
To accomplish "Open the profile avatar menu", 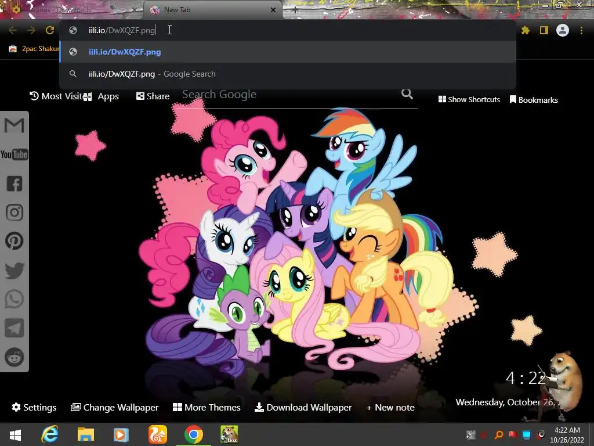I will (x=563, y=30).
